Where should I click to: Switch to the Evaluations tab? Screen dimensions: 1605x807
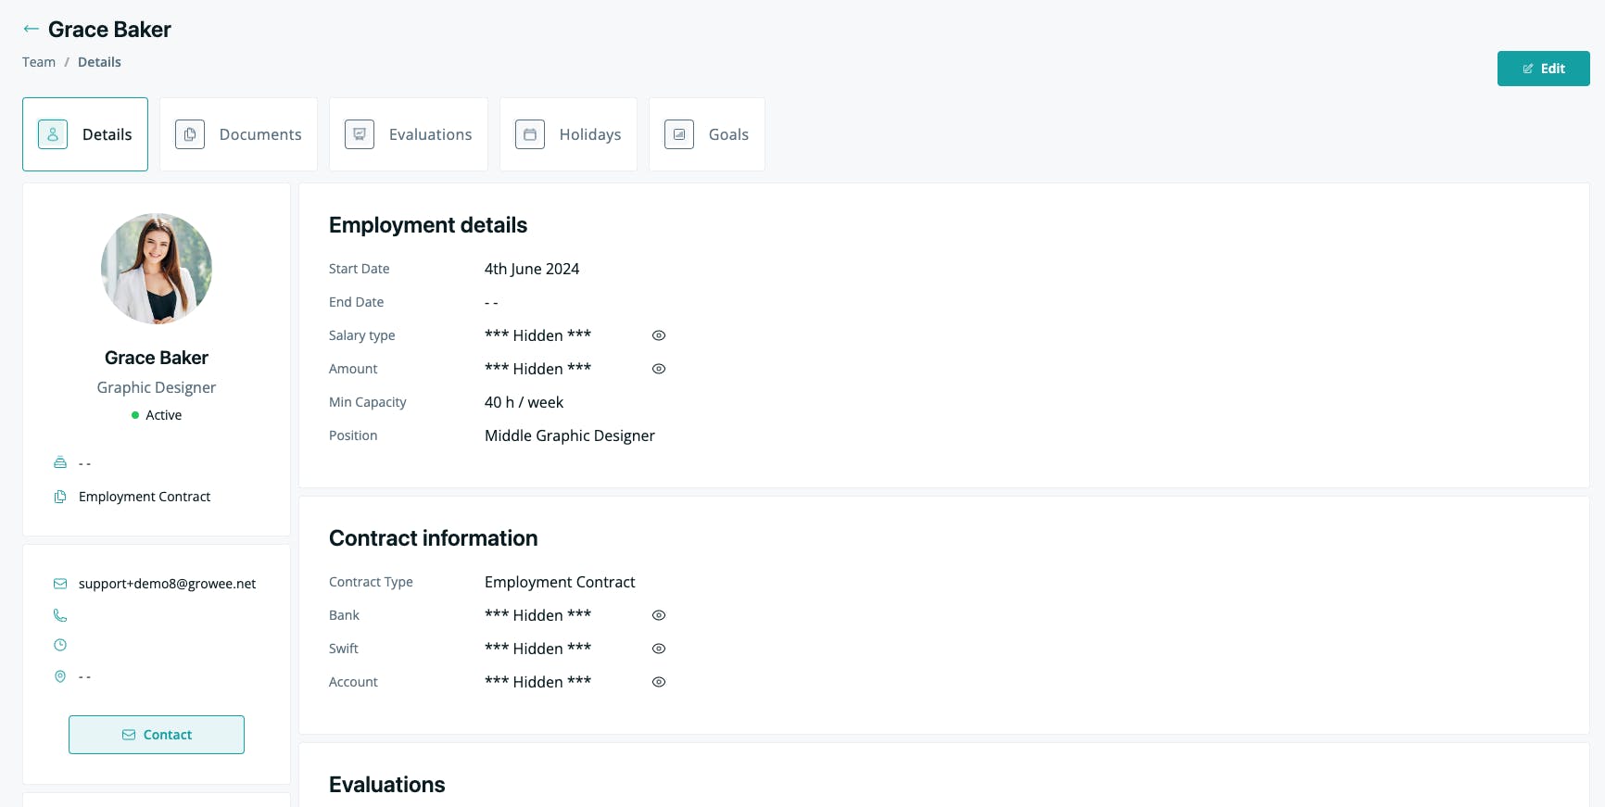[409, 134]
